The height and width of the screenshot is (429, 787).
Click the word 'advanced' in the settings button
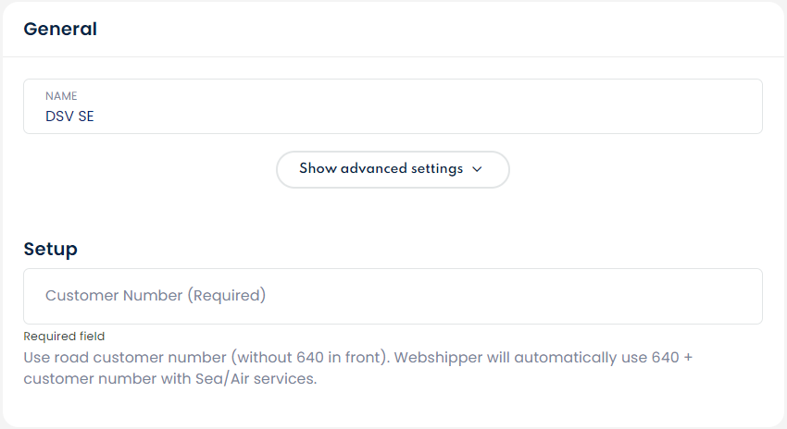pyautogui.click(x=373, y=168)
